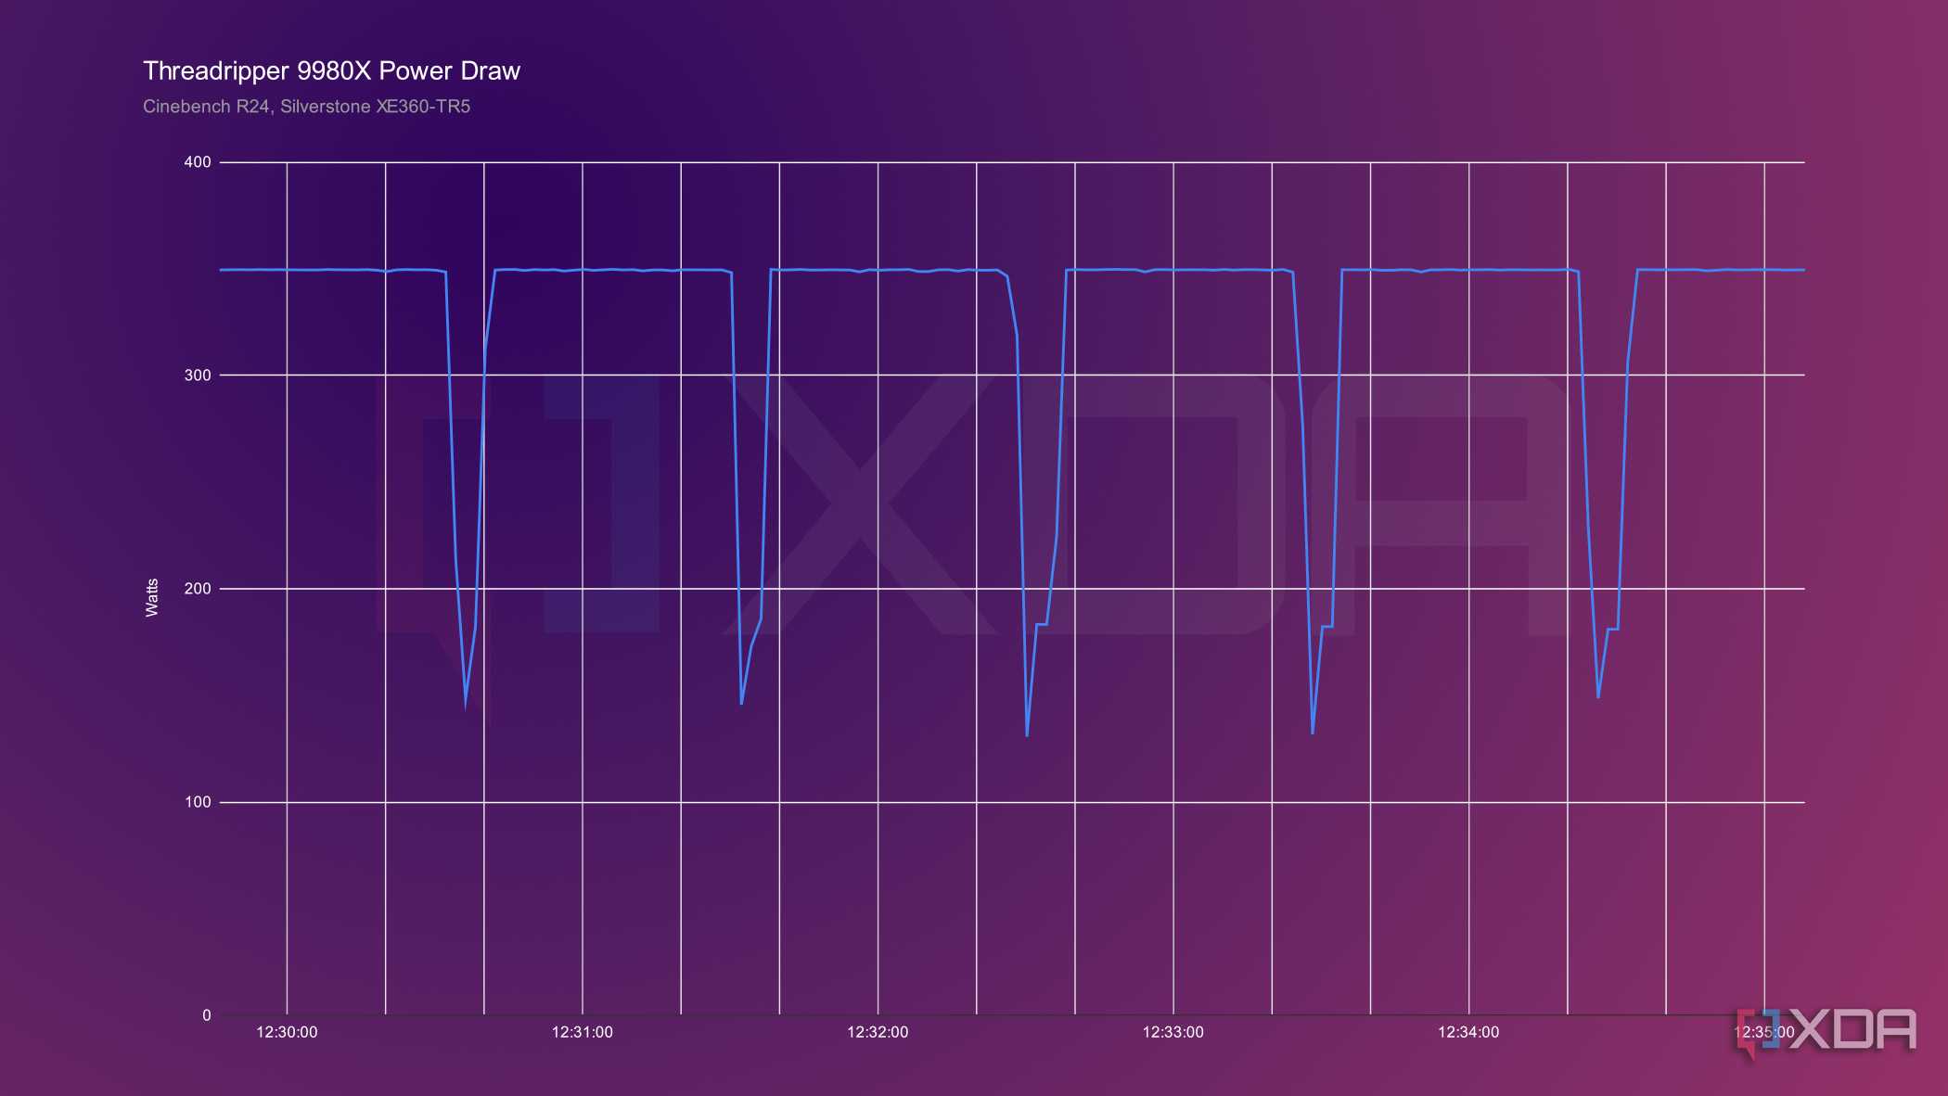
Task: Click the chart title "Threadripper 9980X Power Draw"
Action: coord(331,71)
